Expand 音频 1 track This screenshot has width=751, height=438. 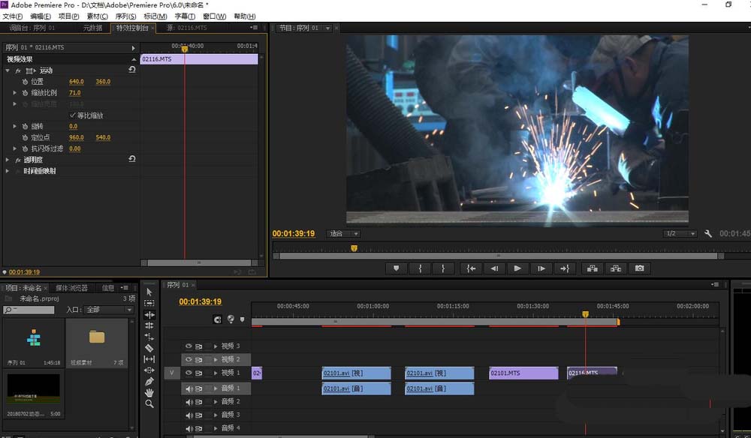[x=216, y=388]
